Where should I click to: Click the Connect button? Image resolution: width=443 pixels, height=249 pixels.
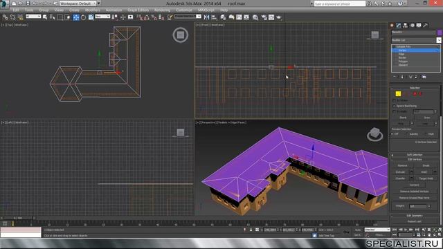pos(414,185)
